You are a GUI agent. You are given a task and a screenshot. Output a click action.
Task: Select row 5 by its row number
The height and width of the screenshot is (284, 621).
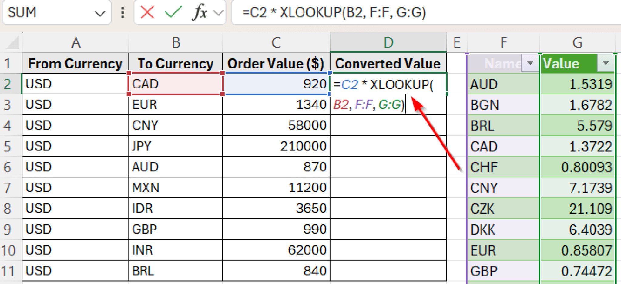[10, 146]
